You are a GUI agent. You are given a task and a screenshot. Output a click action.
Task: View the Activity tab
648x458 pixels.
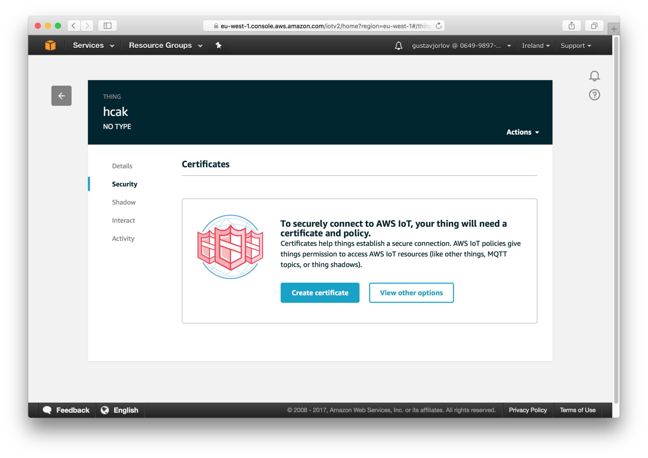tap(123, 238)
